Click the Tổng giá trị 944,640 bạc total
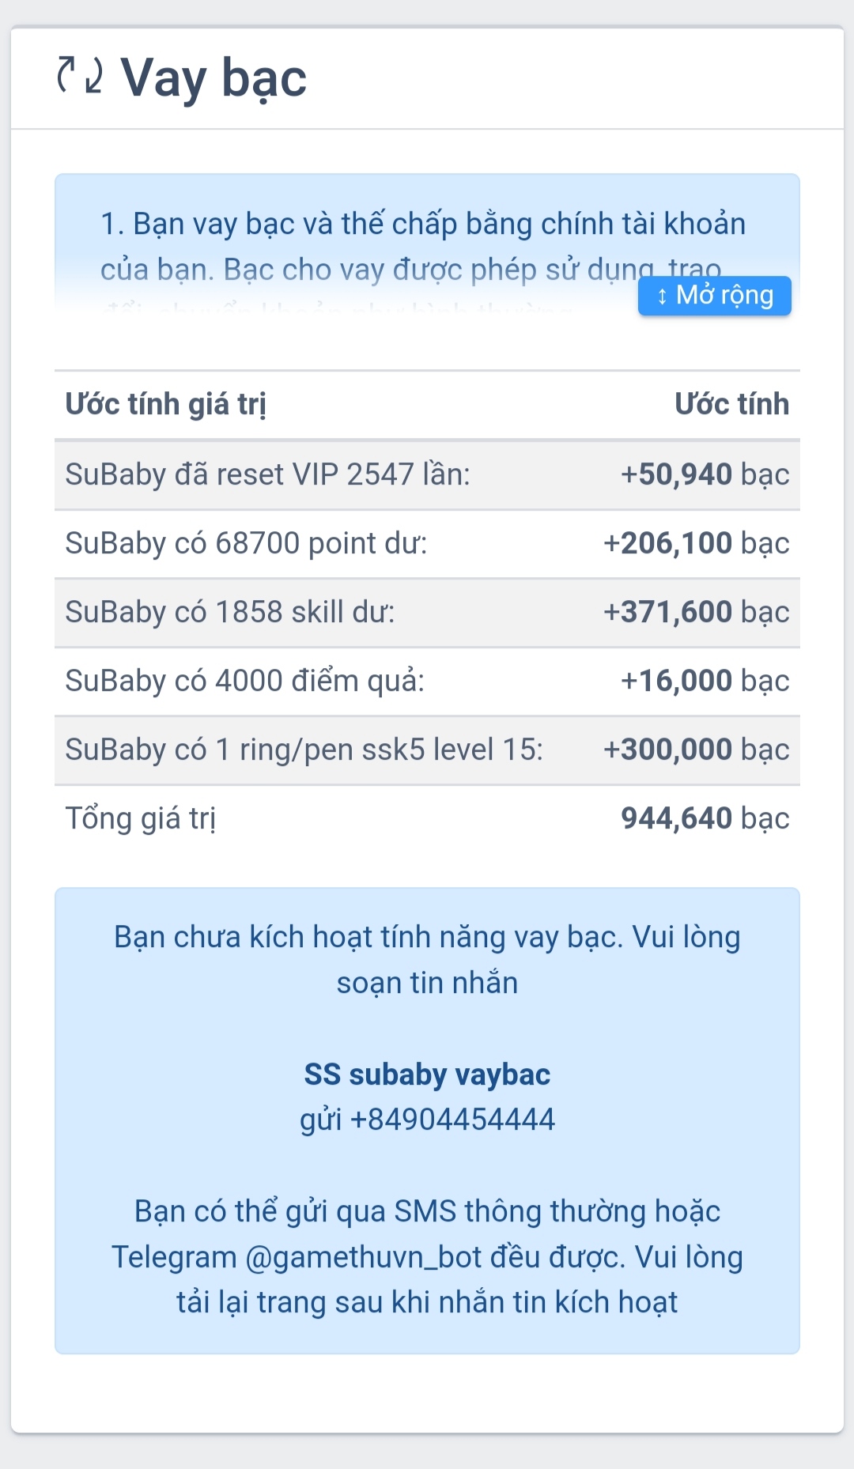 [x=705, y=818]
